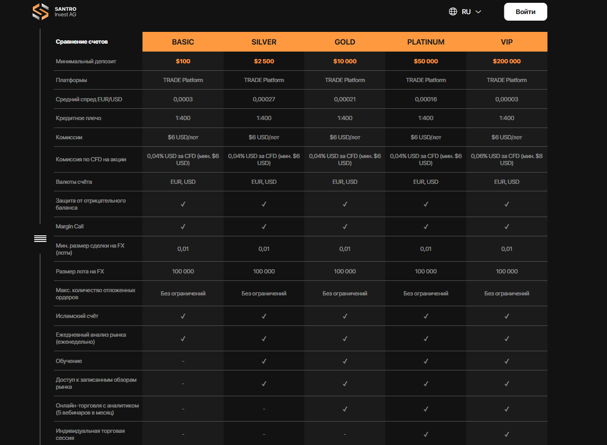Toggle the GOLD online trading with analyst checkmark
The height and width of the screenshot is (445, 607).
click(x=345, y=407)
